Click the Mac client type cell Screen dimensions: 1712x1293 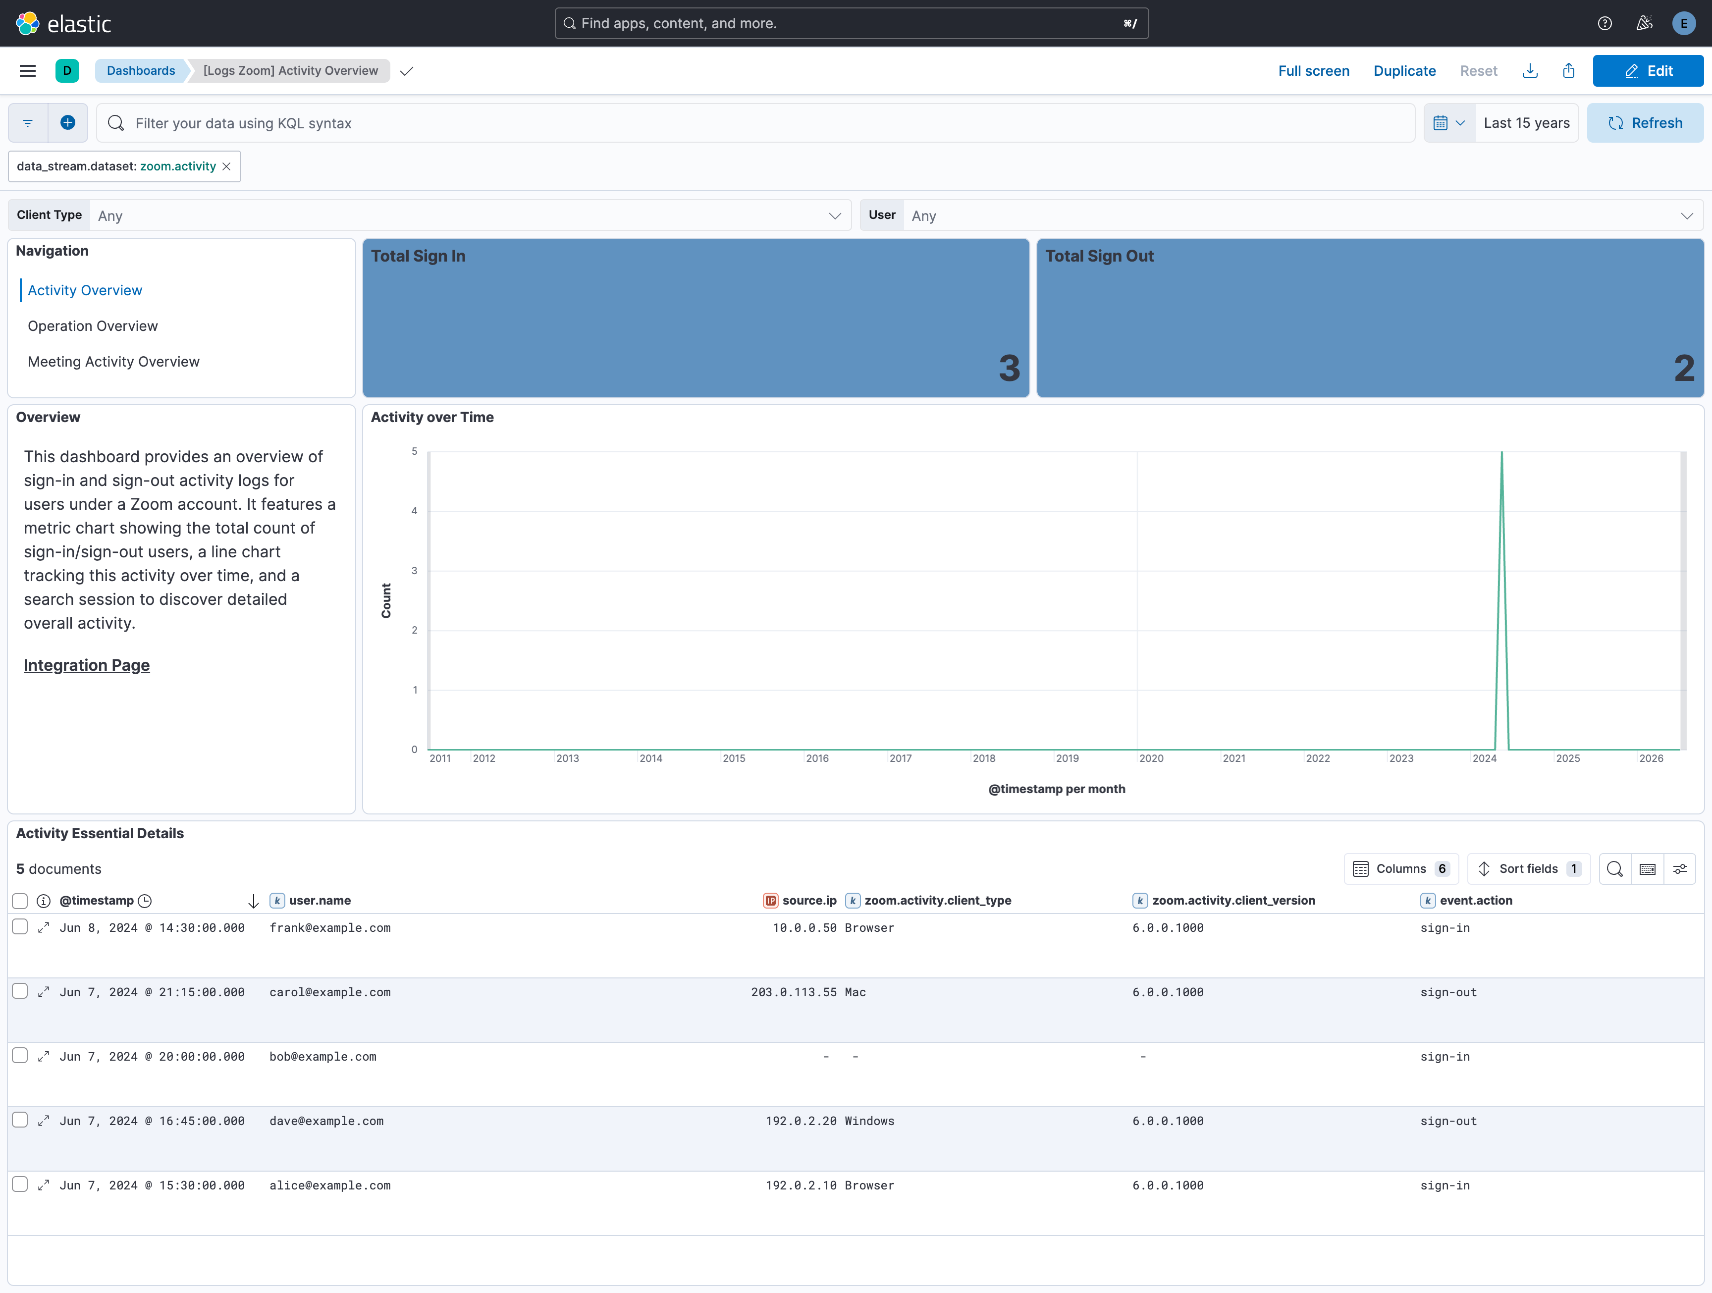[855, 992]
